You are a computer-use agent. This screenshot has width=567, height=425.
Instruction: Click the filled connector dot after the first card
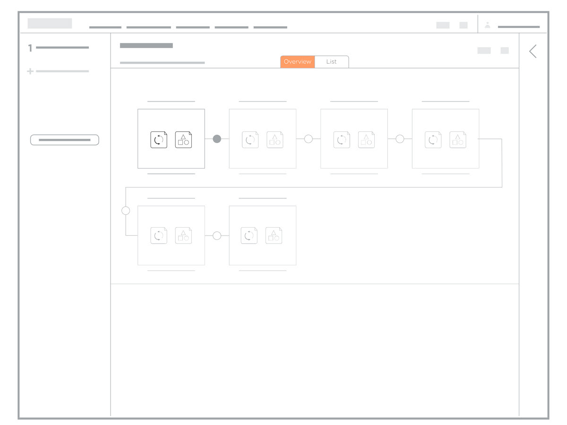(x=217, y=139)
